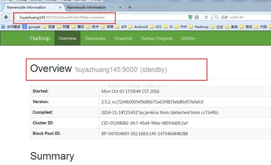Click the Compiled value by jenkins

[160, 113]
